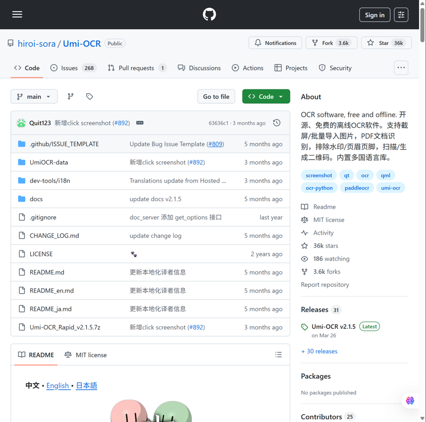
Task: Click the branches icon next to main
Action: pos(71,96)
